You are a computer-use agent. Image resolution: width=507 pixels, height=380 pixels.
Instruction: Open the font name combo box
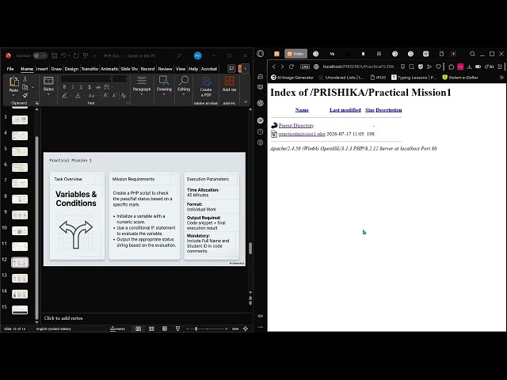[86, 79]
